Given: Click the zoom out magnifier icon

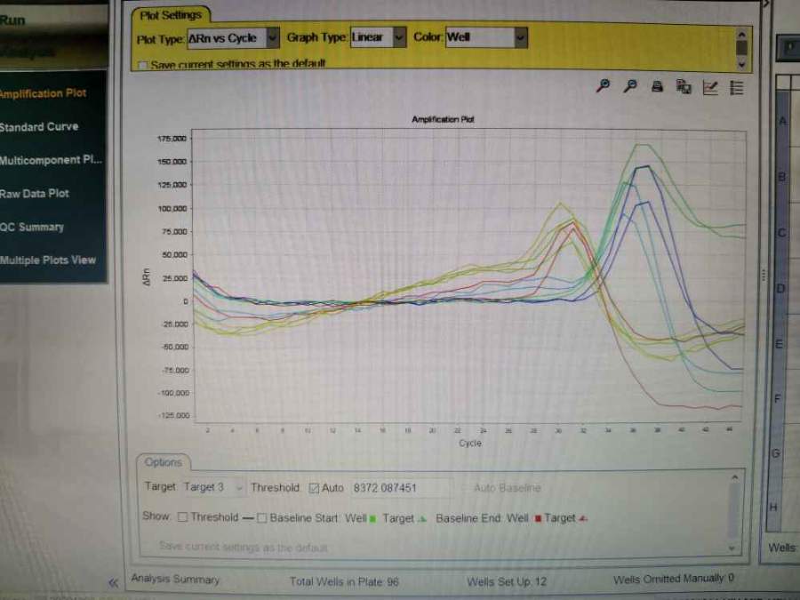Looking at the screenshot, I should click(630, 86).
